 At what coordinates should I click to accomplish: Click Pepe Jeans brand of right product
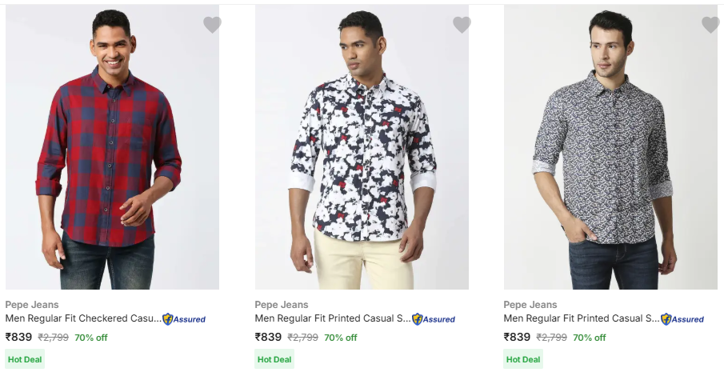530,305
